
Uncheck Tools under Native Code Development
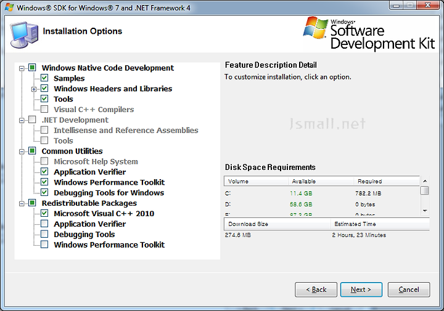(x=44, y=99)
